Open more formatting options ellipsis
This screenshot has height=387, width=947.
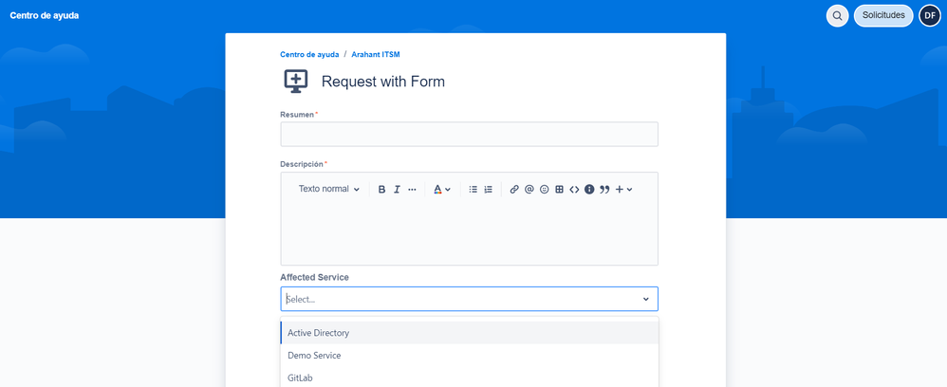[412, 190]
